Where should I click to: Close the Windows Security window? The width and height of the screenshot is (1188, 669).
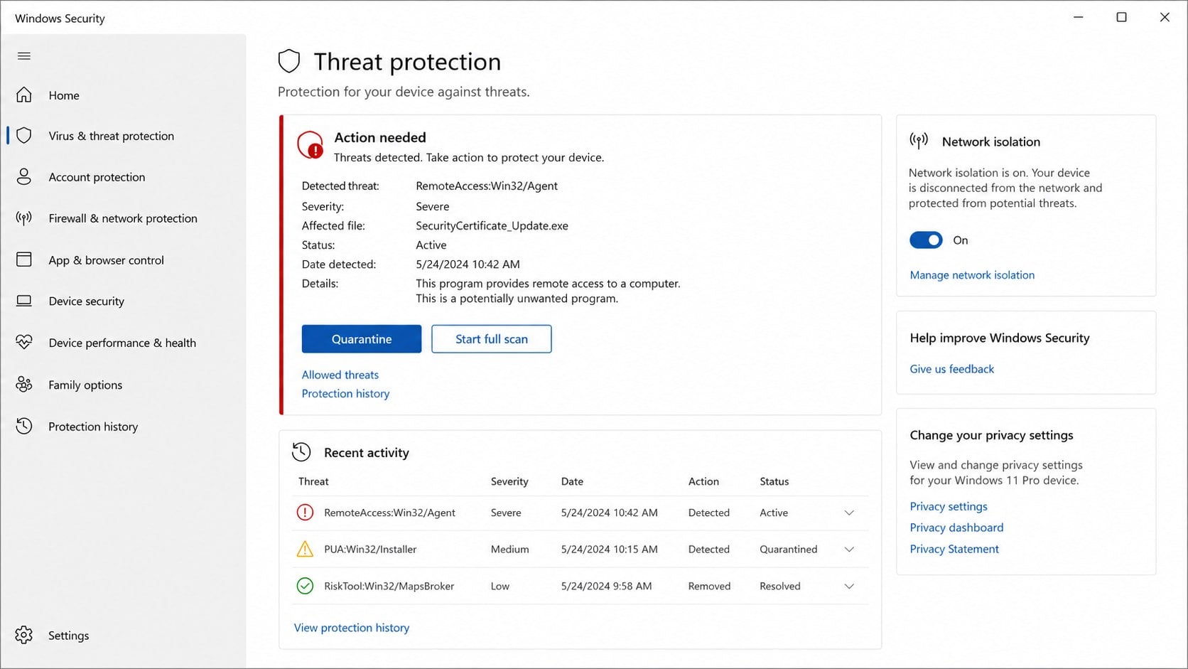coord(1165,17)
